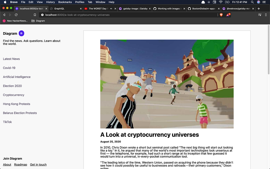Close The WORST Day YouTube tab
270x169 pixels.
tap(115, 9)
